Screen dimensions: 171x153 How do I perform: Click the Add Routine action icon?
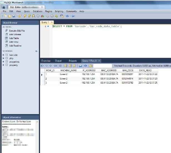[6, 46]
